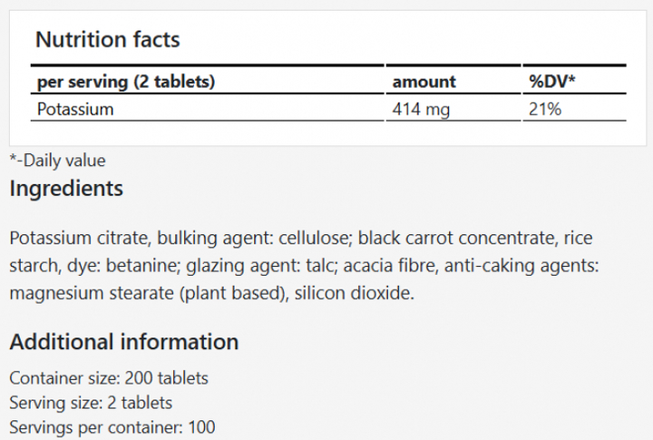Click 'magnesium stearate (plant based)' text
The image size is (653, 440).
[147, 294]
